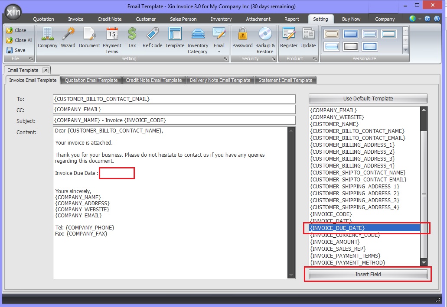Open the Document settings icon

(89, 38)
